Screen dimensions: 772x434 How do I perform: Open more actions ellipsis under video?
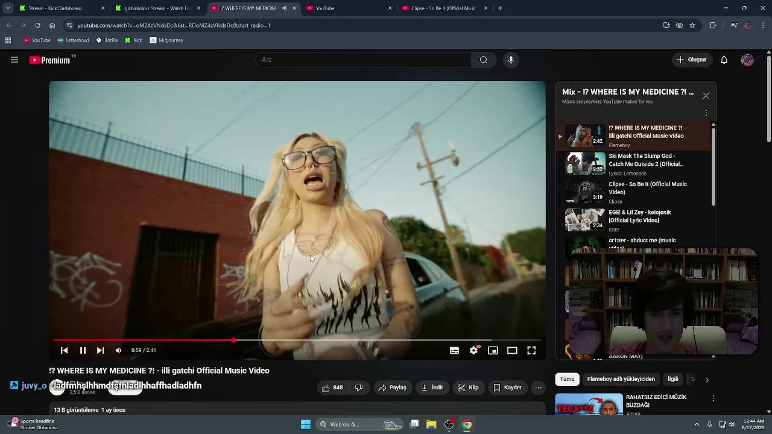click(539, 388)
